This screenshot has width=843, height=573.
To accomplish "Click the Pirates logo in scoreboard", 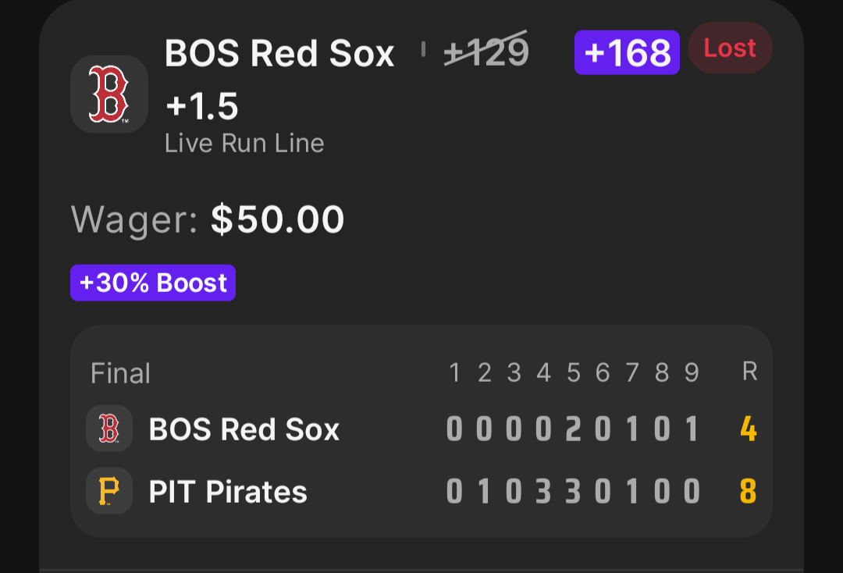I will tap(109, 491).
